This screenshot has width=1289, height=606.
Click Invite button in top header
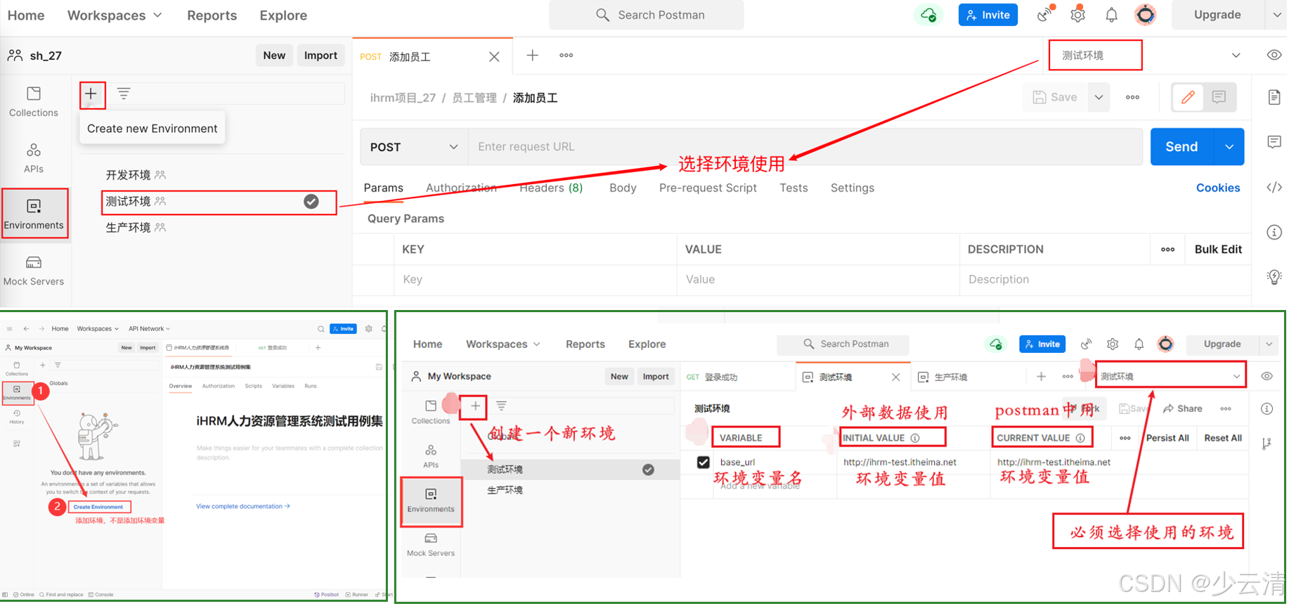coord(987,15)
